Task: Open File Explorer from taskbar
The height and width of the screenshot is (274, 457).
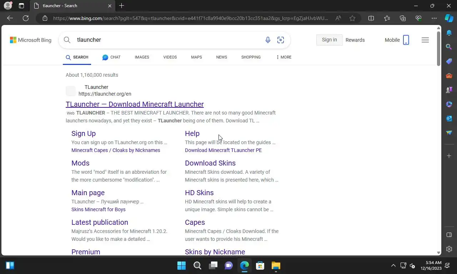Action: [x=276, y=265]
